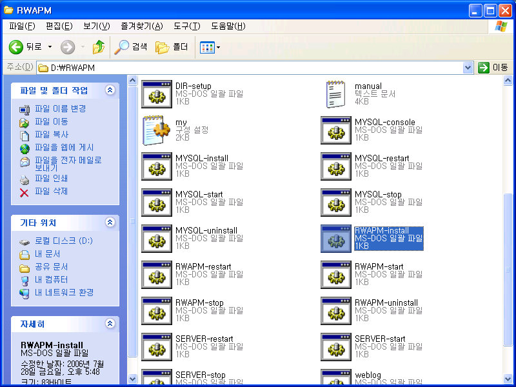Collapse the 기타 위치 panel
Image resolution: width=516 pixels, height=387 pixels.
click(x=110, y=223)
